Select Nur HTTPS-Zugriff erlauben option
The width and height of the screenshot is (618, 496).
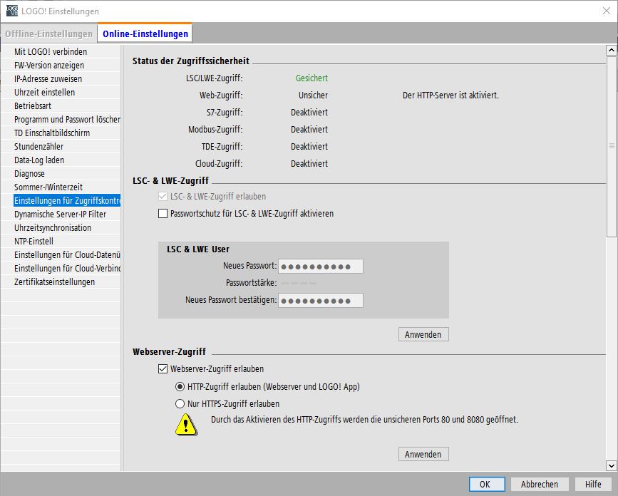pyautogui.click(x=180, y=403)
